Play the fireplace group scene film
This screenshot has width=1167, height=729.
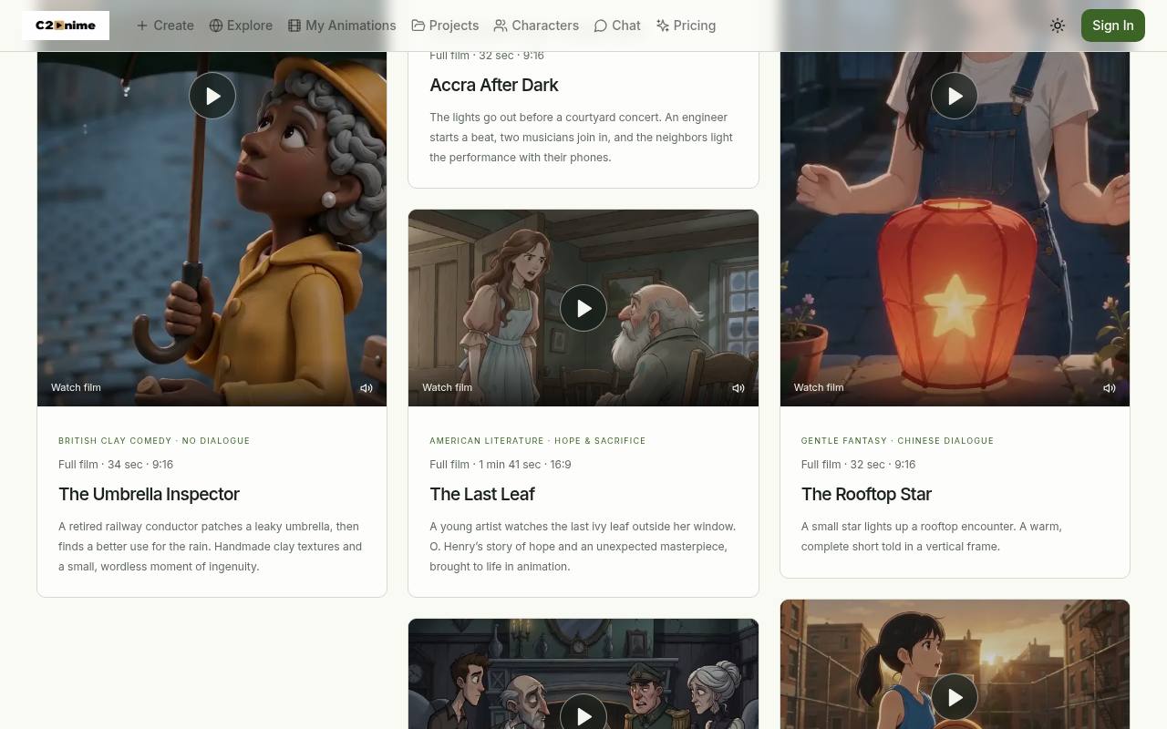click(583, 716)
